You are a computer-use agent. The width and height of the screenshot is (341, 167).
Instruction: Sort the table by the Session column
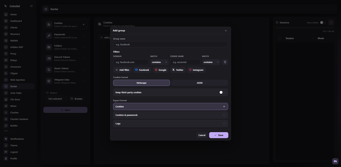click(x=299, y=38)
